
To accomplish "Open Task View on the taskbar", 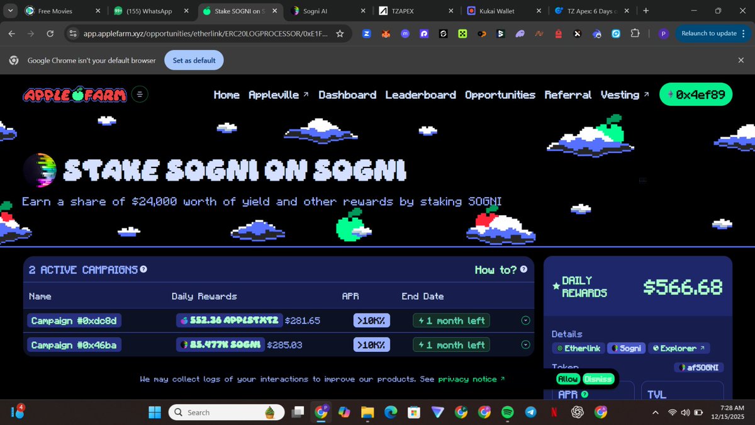I will coord(298,412).
